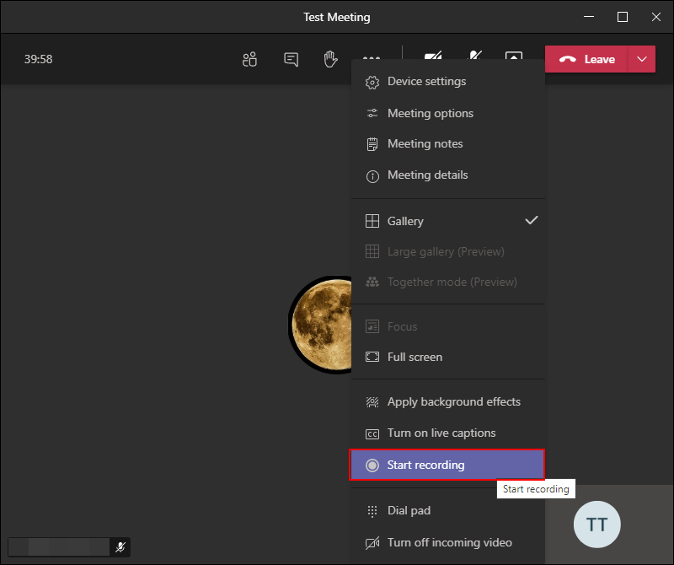674x565 pixels.
Task: Open share content tray icon
Action: tap(514, 56)
